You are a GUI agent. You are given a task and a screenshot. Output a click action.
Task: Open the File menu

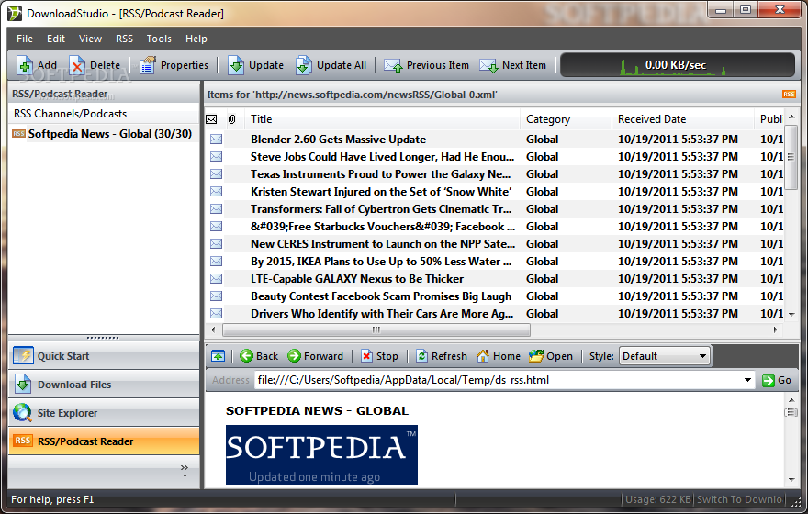25,39
